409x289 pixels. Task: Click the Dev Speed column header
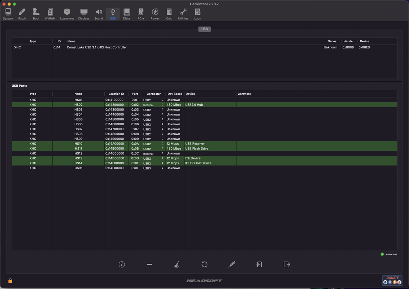[x=175, y=94]
